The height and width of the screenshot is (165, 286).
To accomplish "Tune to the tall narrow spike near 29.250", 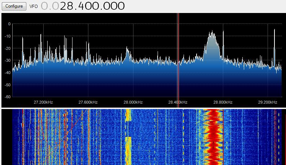I will [274, 47].
